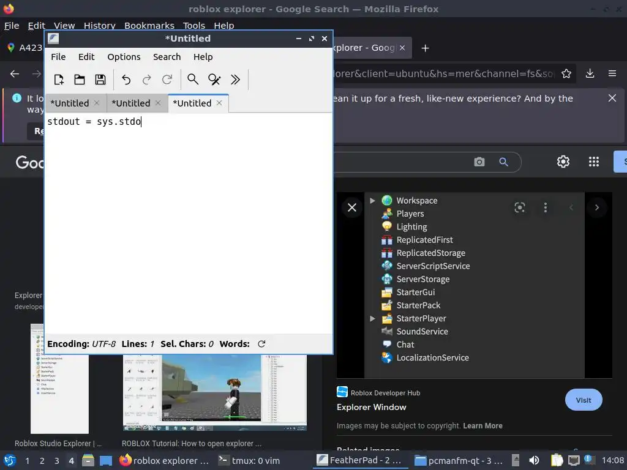Open Firefox hamburger application menu
The height and width of the screenshot is (470, 627).
(612, 73)
